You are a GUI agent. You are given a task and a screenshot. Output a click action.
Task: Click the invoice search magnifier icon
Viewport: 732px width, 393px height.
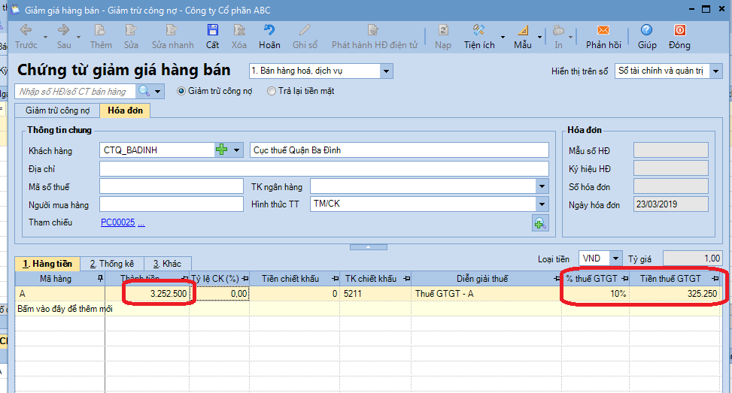[143, 91]
